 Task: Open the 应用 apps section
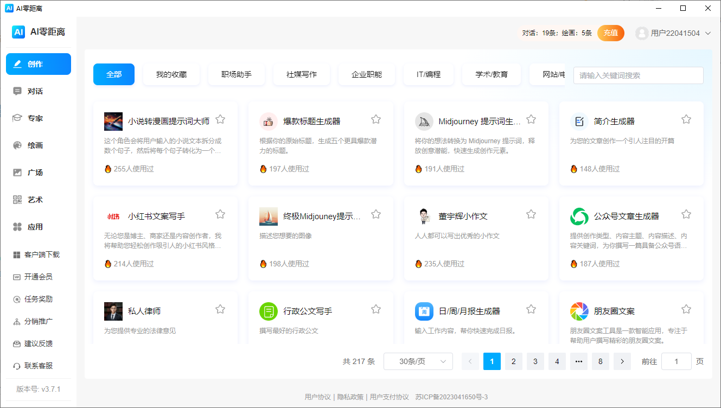[x=39, y=227]
